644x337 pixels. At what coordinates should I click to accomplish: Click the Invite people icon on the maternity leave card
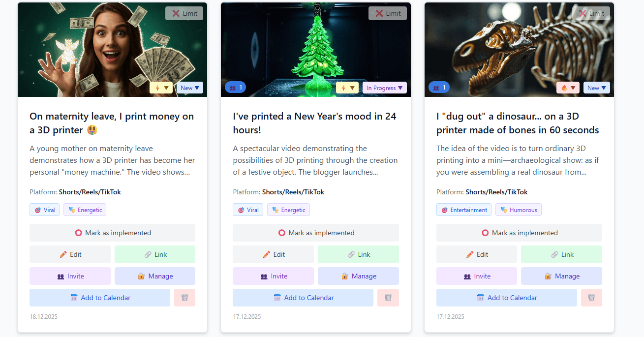61,276
